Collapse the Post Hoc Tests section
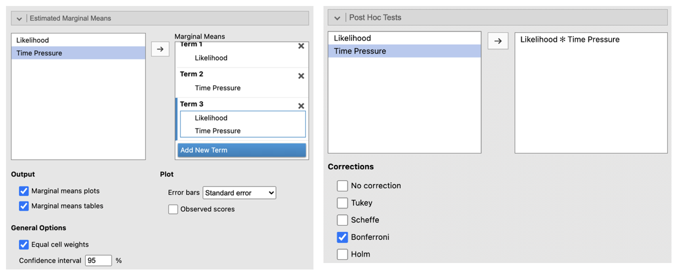The image size is (679, 276). pyautogui.click(x=336, y=17)
